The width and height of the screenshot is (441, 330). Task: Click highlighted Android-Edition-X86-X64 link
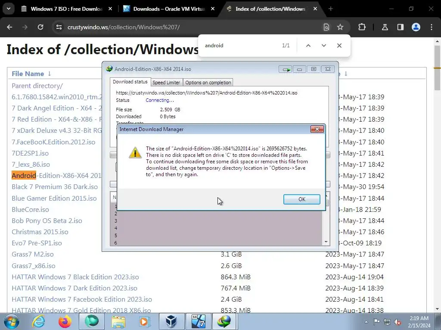56,176
